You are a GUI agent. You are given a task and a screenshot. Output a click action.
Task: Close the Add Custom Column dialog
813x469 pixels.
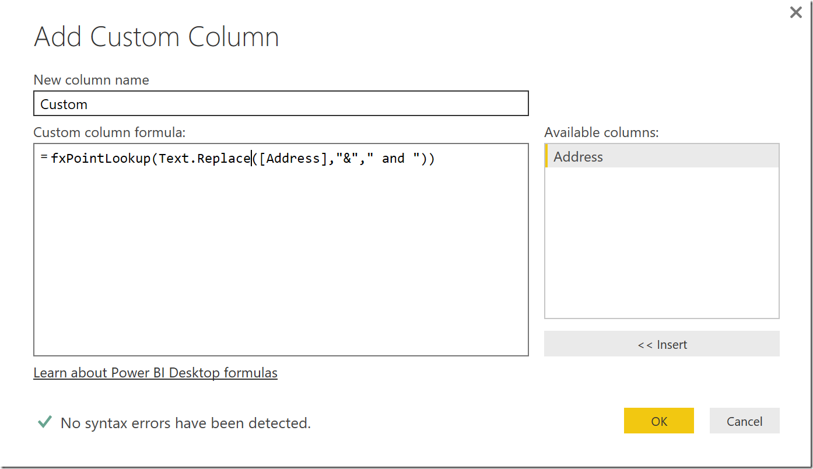(x=796, y=12)
